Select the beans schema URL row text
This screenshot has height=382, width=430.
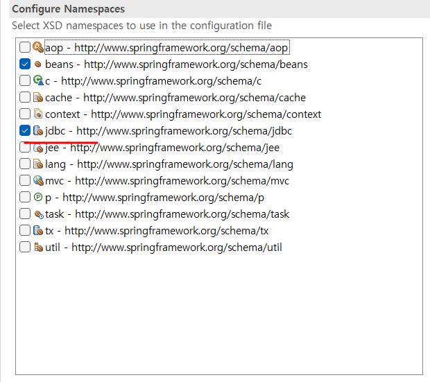[x=176, y=64]
